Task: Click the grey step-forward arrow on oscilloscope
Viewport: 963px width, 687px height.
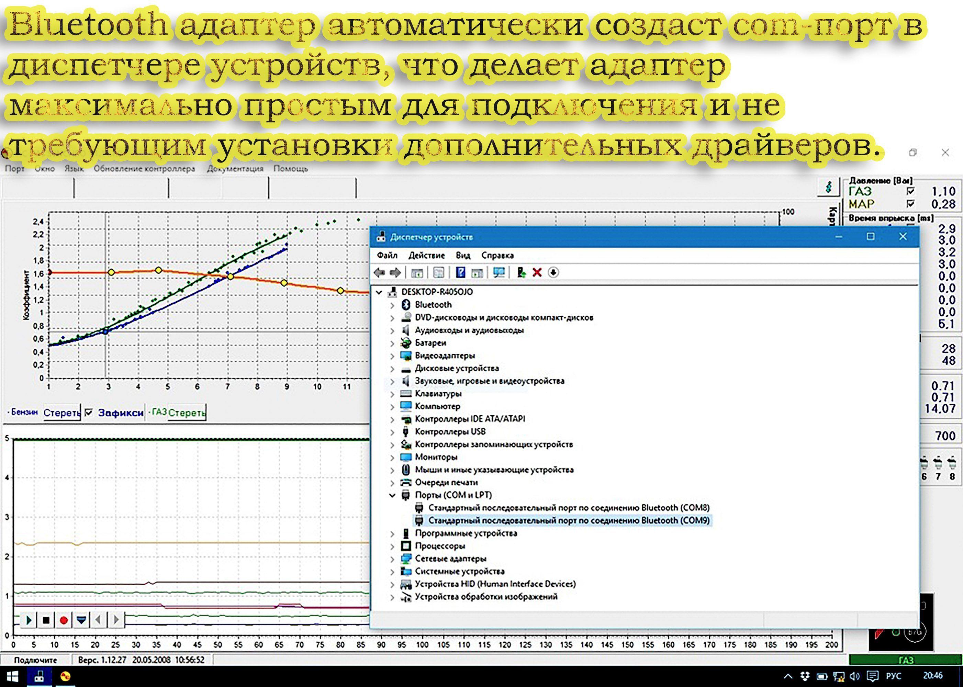Action: (116, 620)
